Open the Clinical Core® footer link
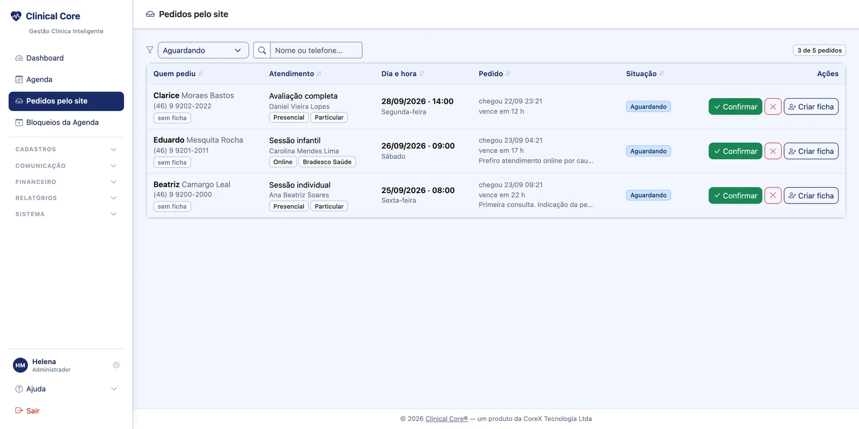Viewport: 859px width, 429px height. (447, 419)
